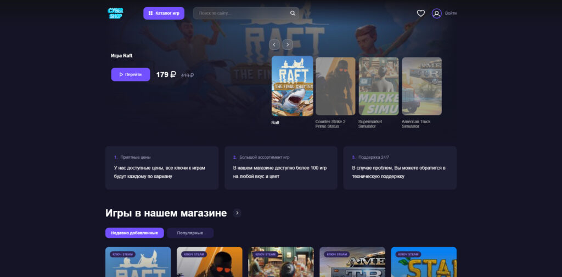Viewport: 562px width, 277px height.
Task: Select the Недавно добавленные tab
Action: [x=134, y=233]
